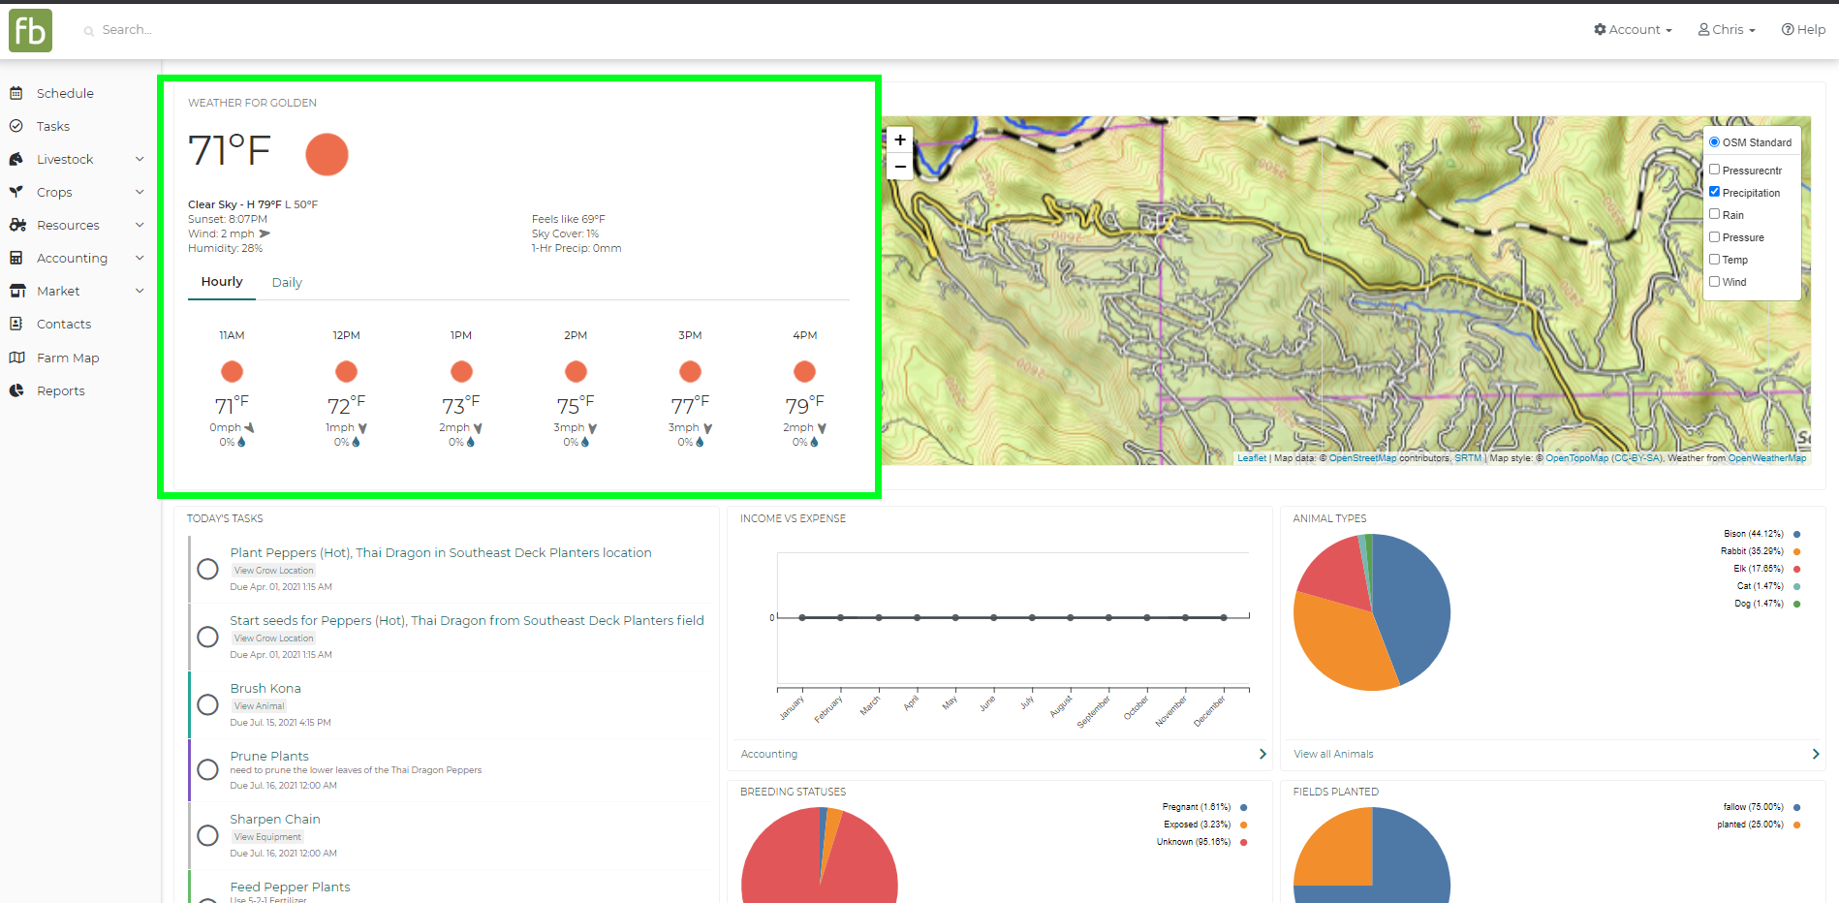Click the Livestock animal icon
Screen dimensions: 1839x903
pyautogui.click(x=16, y=159)
